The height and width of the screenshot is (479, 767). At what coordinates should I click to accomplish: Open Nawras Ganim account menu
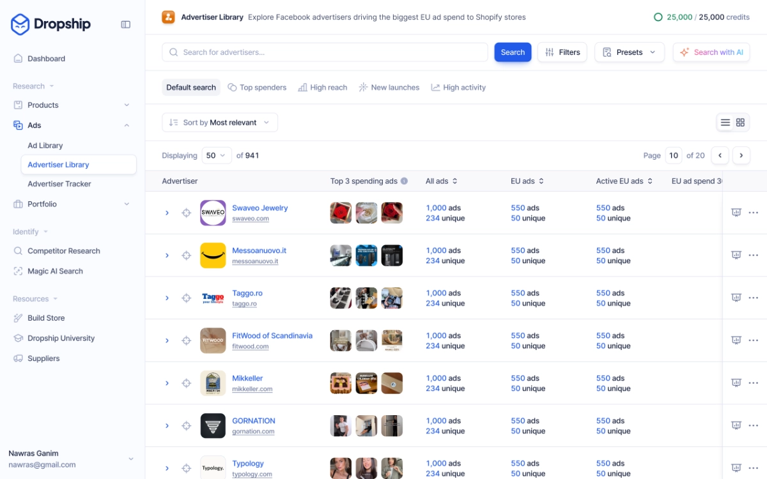coord(72,459)
